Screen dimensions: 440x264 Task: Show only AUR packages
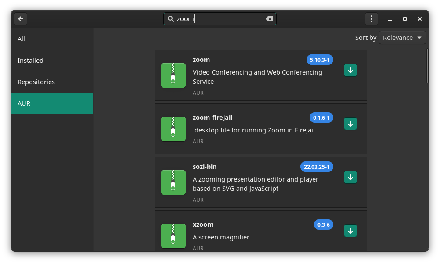coord(24,103)
